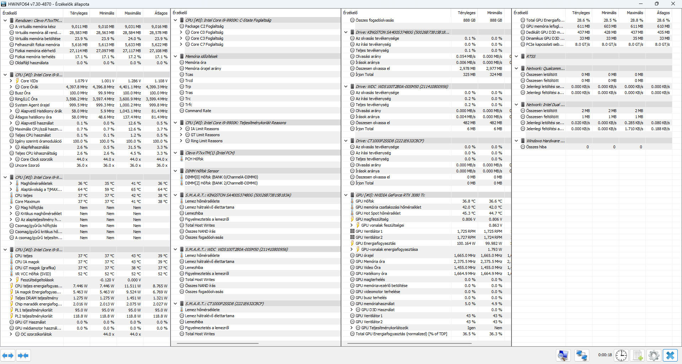This screenshot has height=364, width=682.
Task: Reset min/max values with the clock icon
Action: pyautogui.click(x=621, y=355)
